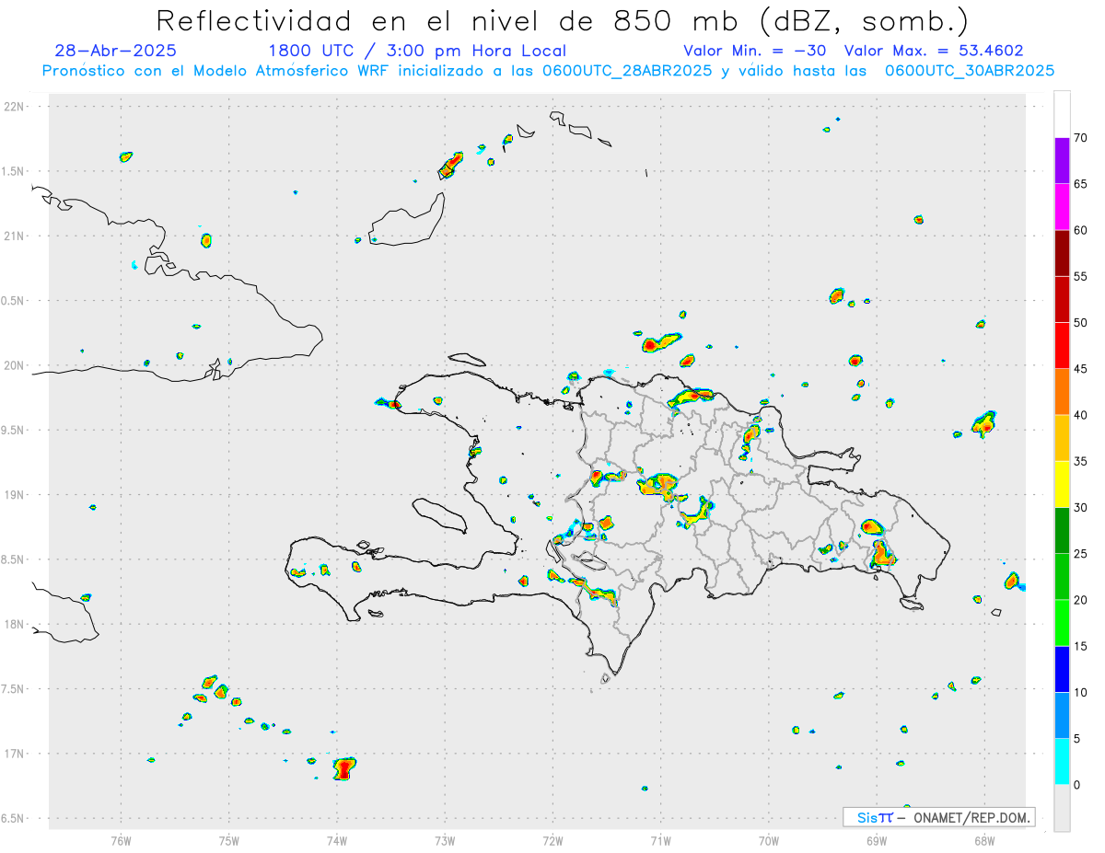Click the '1800 UTC / 3:00 pm Hora Local' time label
1105x853 pixels.
pos(417,52)
